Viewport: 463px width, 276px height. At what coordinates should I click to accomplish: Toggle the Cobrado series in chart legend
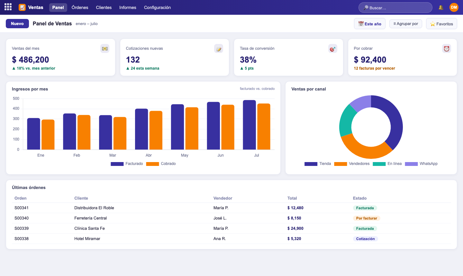pos(161,164)
